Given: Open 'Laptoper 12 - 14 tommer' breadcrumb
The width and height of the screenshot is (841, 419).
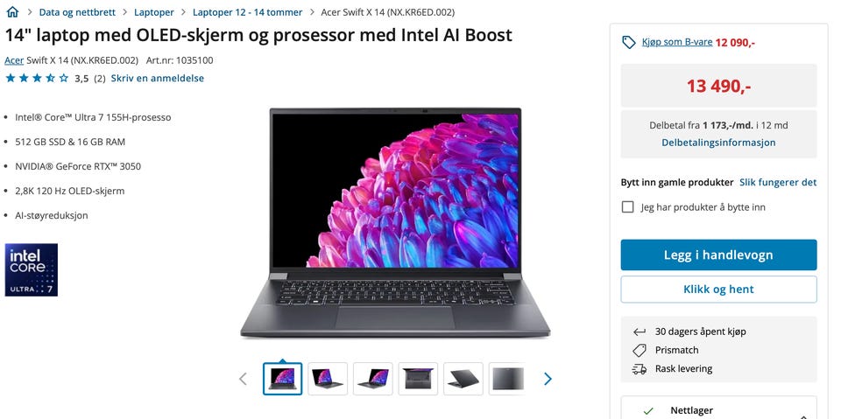Looking at the screenshot, I should pyautogui.click(x=247, y=11).
